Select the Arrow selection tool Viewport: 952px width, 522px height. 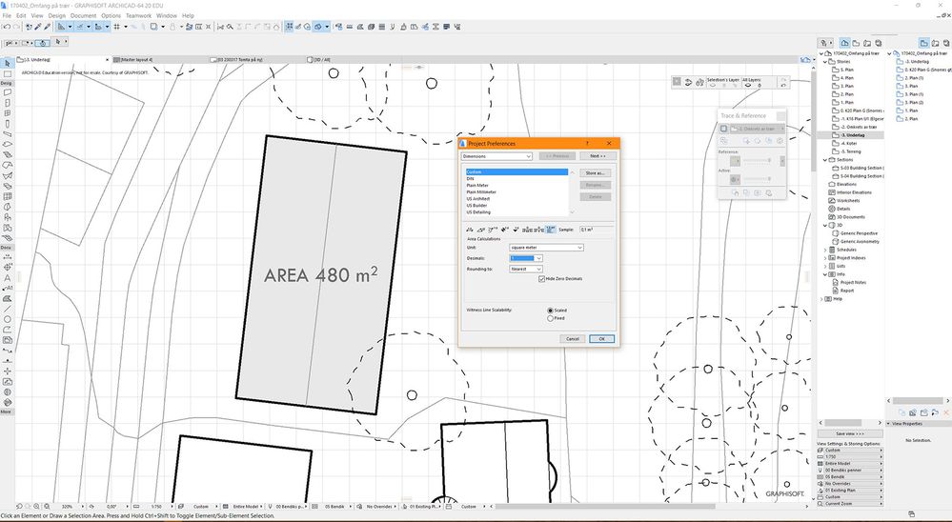(8, 64)
